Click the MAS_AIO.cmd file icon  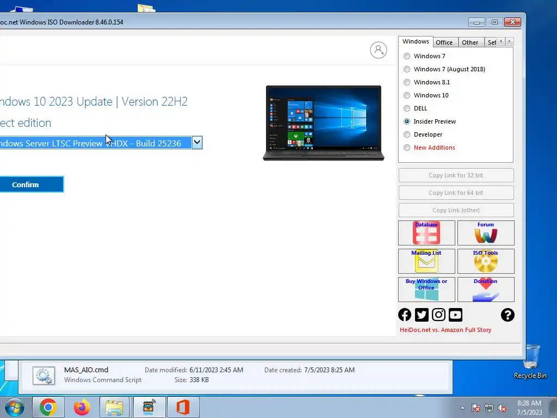coord(44,376)
